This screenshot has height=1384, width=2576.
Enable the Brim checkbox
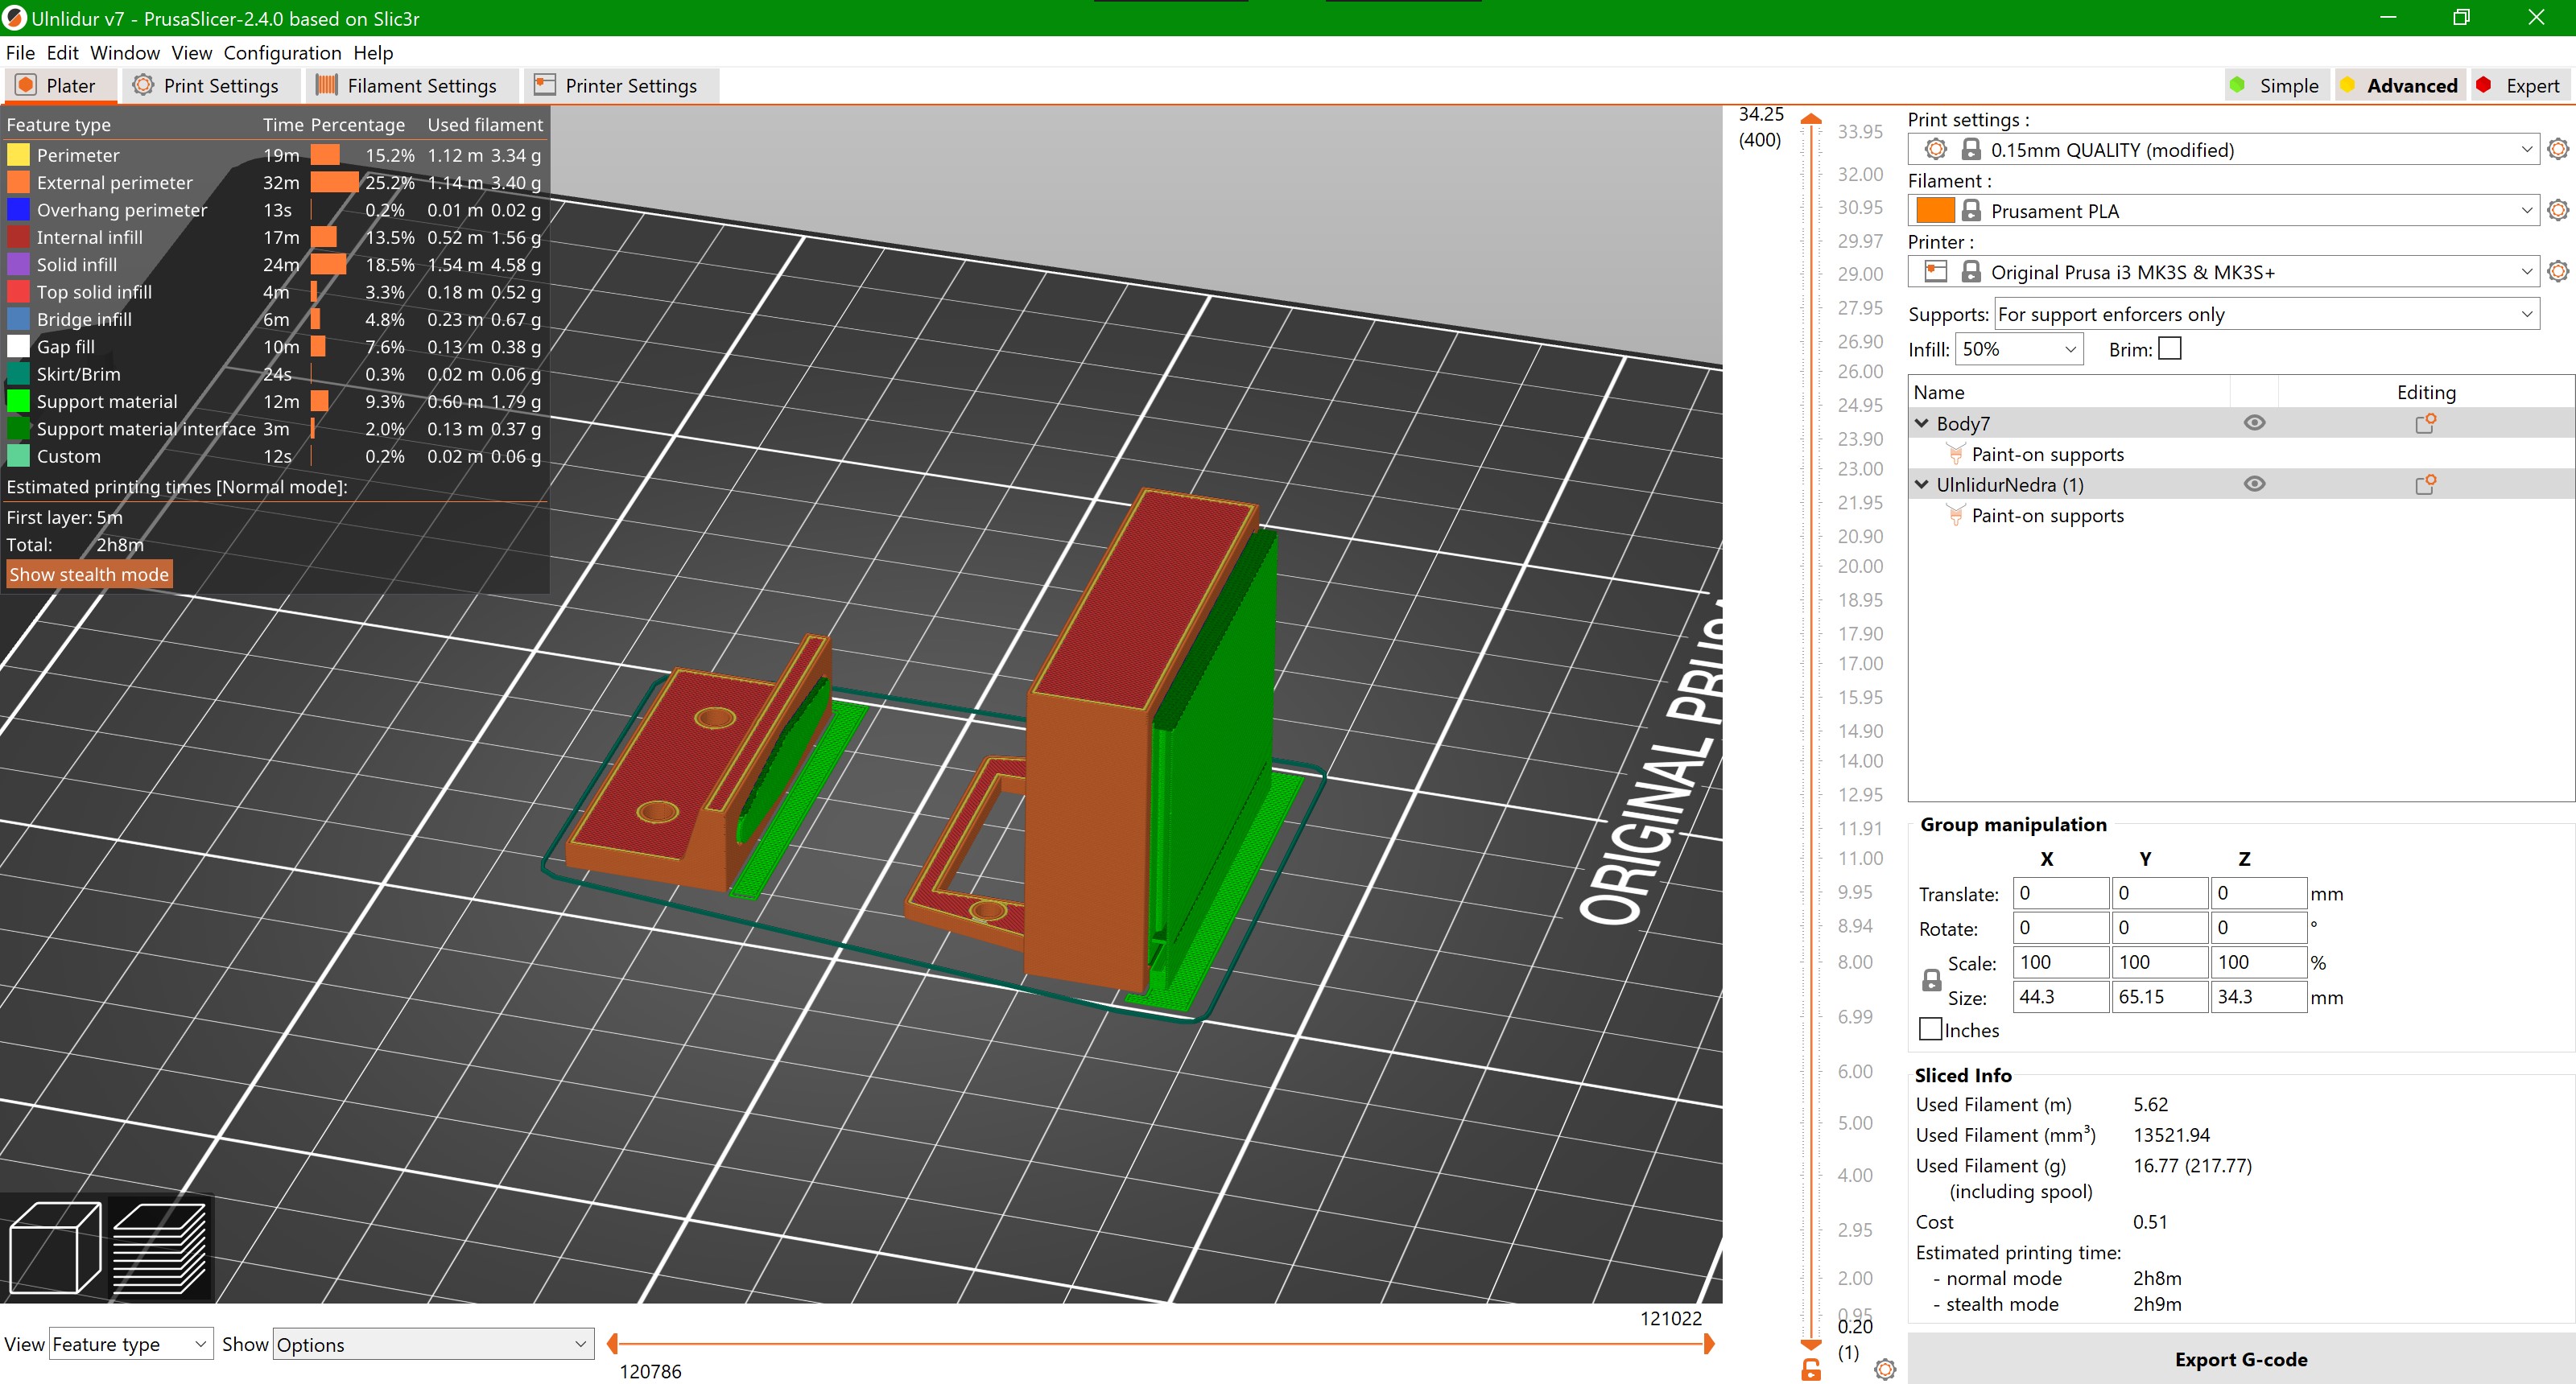click(x=2169, y=348)
